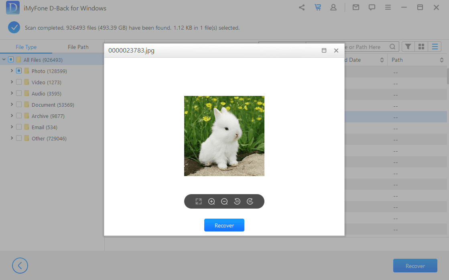The width and height of the screenshot is (449, 280).
Task: Toggle the All Files checkbox
Action: coord(11,59)
